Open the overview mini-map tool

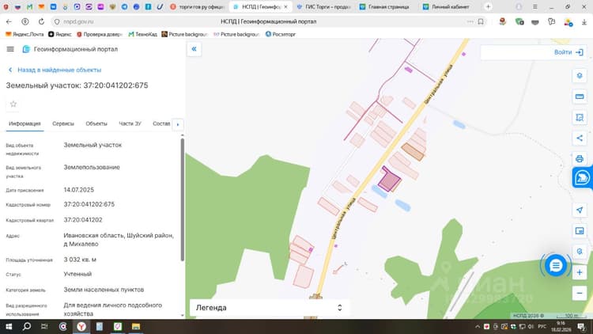tap(580, 230)
